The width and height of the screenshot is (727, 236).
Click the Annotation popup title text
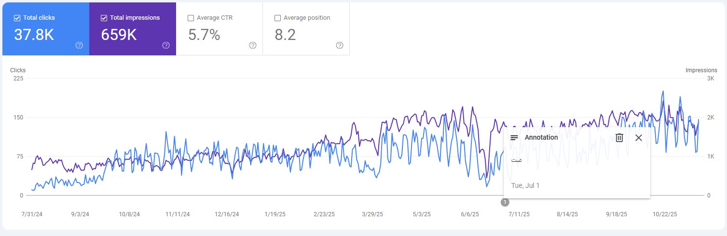pos(541,138)
